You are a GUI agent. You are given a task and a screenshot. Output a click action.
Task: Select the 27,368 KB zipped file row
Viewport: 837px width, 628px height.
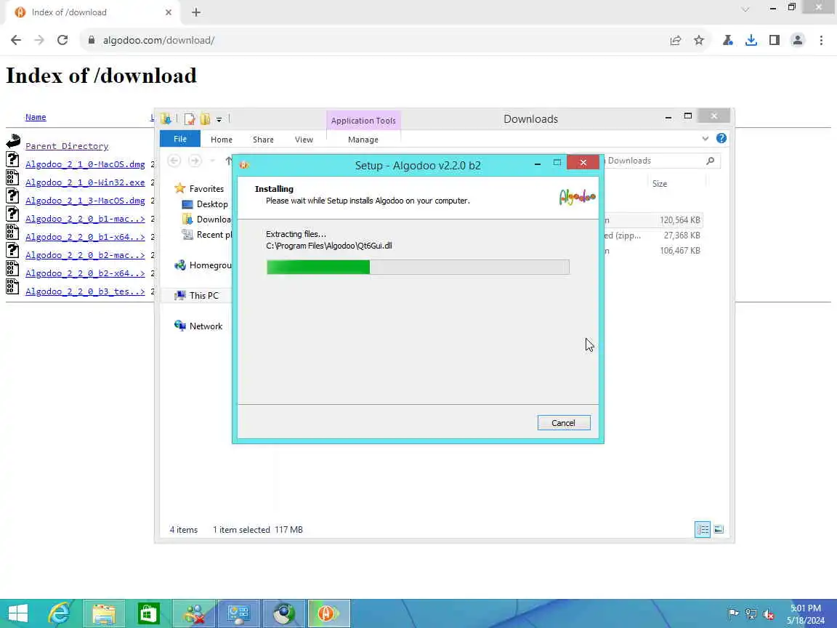[x=653, y=235]
